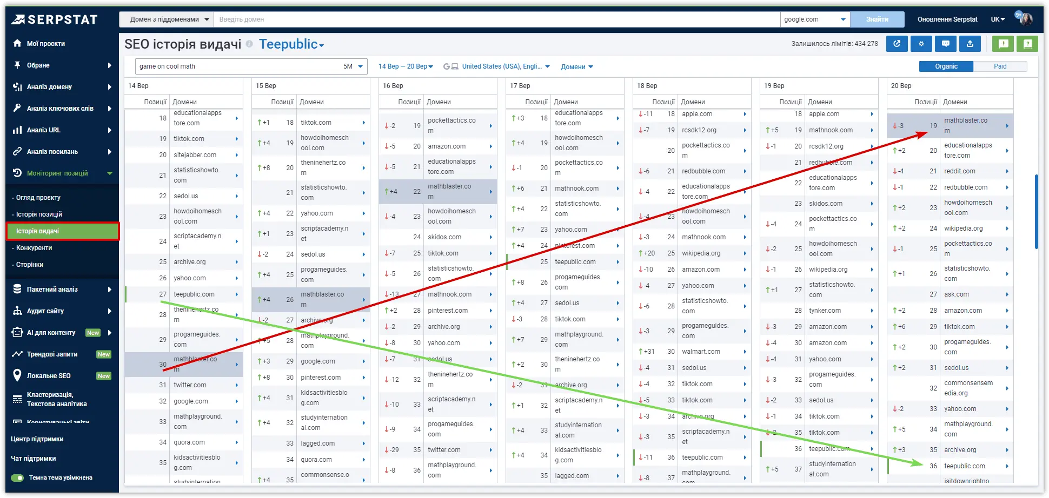Viewport: 1049px width, 498px height.
Task: Click the Введіть домен input field
Action: click(496, 19)
